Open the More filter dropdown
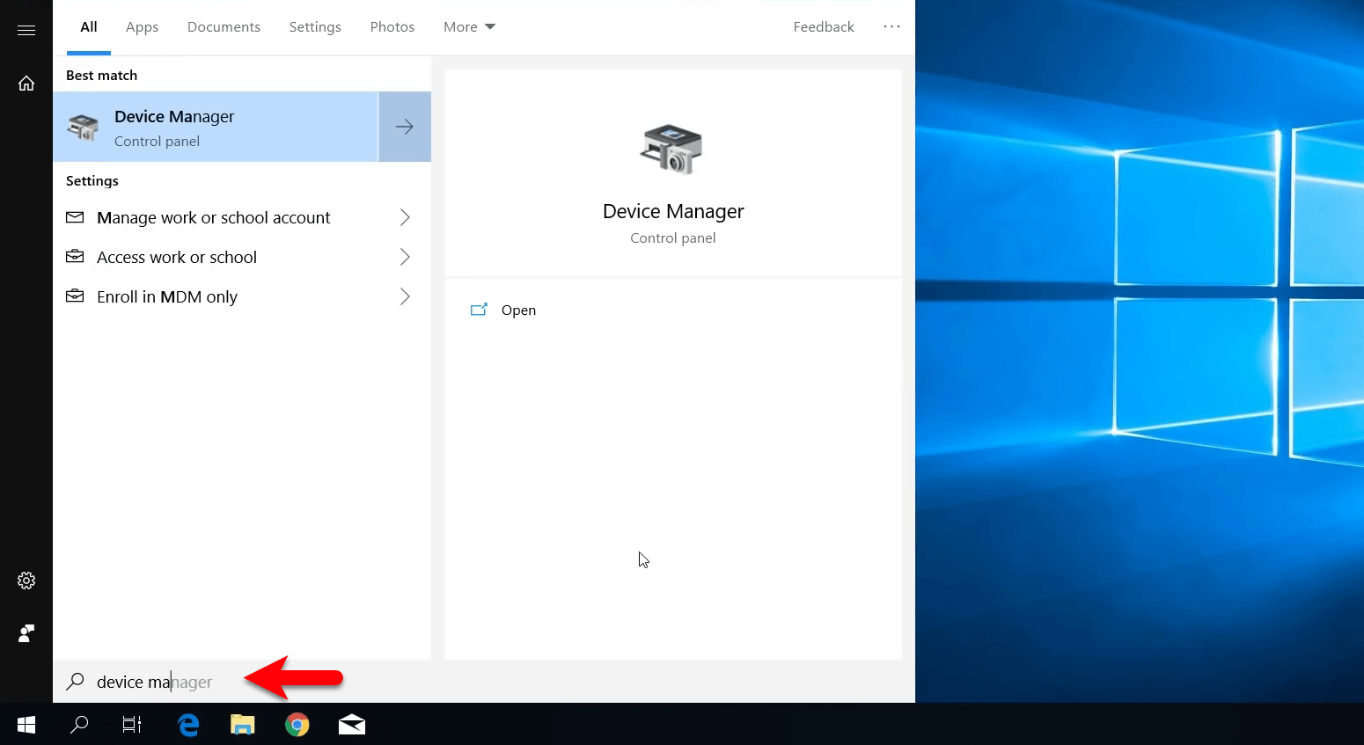Image resolution: width=1364 pixels, height=745 pixels. tap(469, 27)
